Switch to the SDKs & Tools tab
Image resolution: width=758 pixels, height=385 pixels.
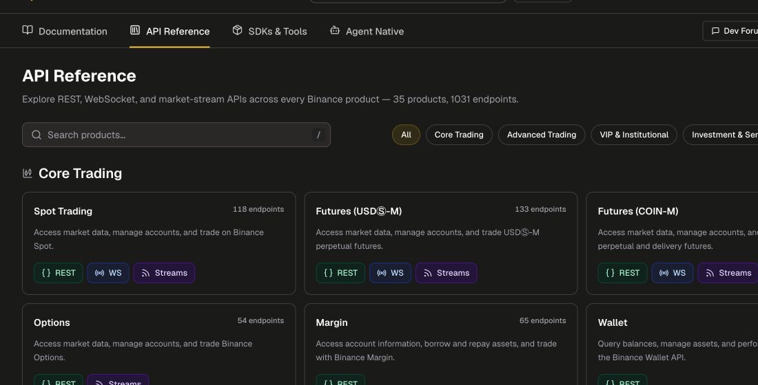pyautogui.click(x=269, y=31)
